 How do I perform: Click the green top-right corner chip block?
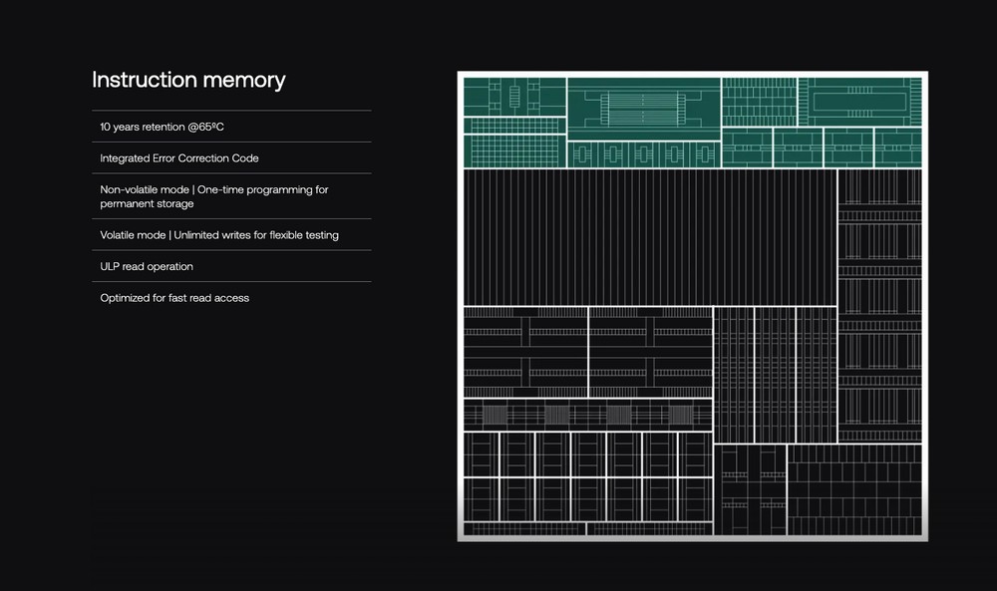click(x=859, y=101)
